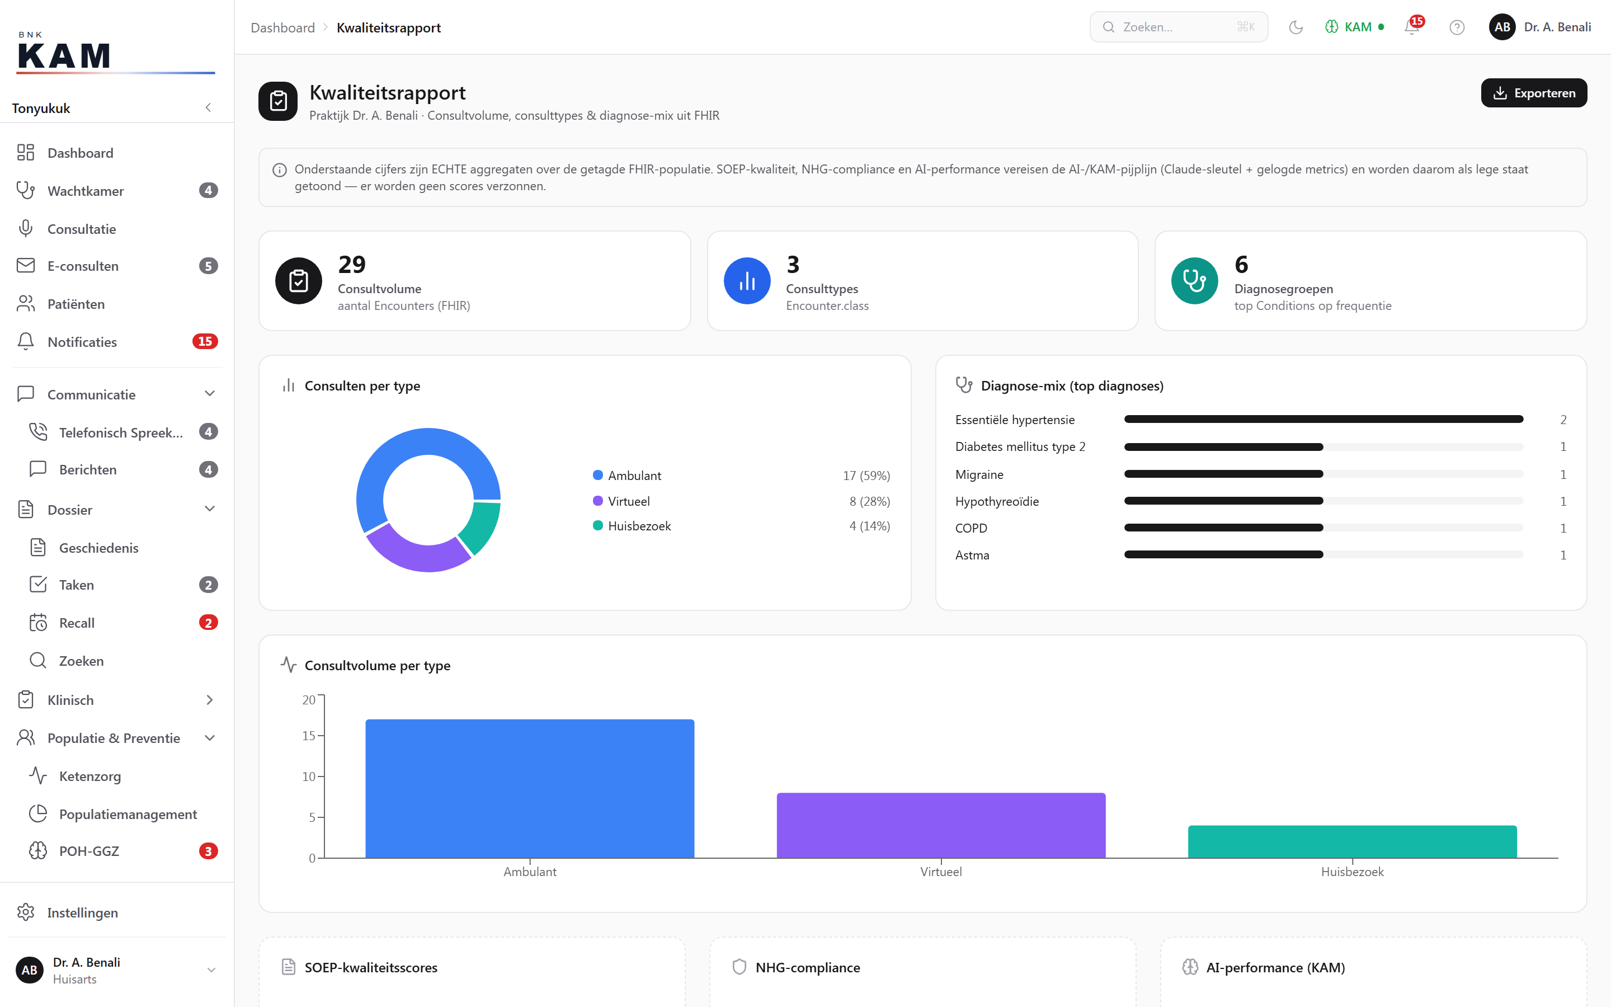Viewport: 1611px width, 1007px height.
Task: Open Instellingen gear icon
Action: tap(25, 912)
